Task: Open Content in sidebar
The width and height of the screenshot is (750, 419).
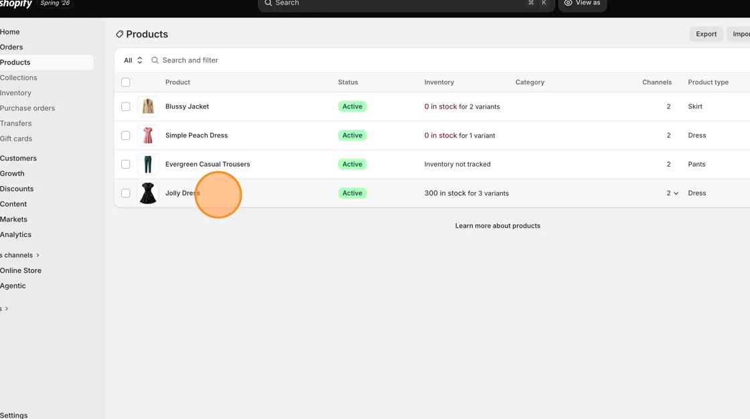Action: (x=13, y=204)
